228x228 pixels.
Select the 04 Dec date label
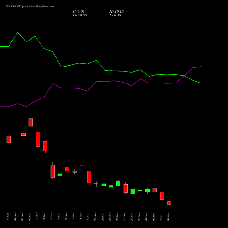point(168,217)
